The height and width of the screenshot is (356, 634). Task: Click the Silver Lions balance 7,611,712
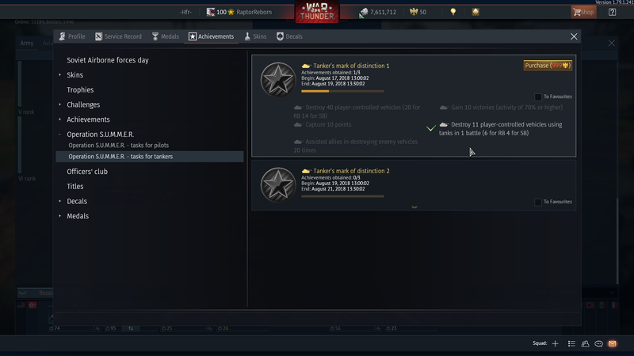378,12
